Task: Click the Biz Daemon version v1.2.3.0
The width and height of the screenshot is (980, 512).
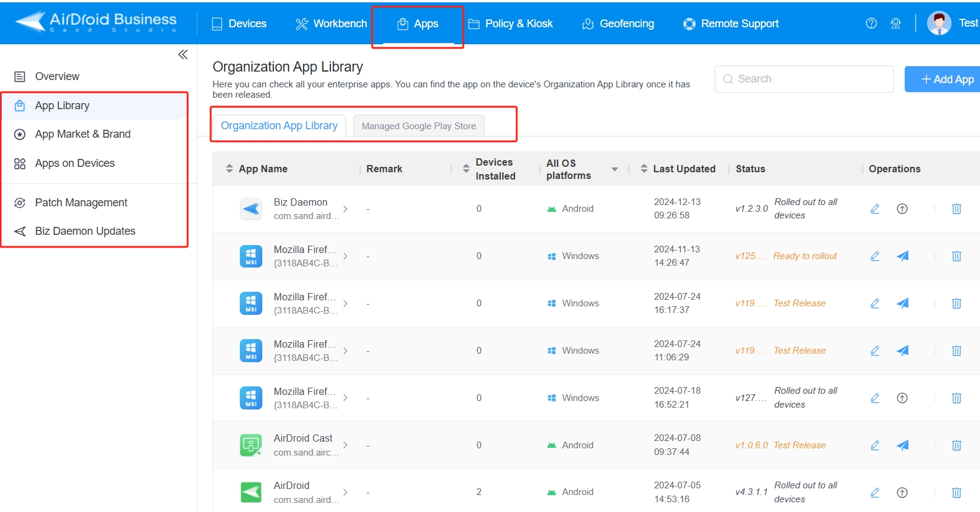Action: tap(752, 209)
